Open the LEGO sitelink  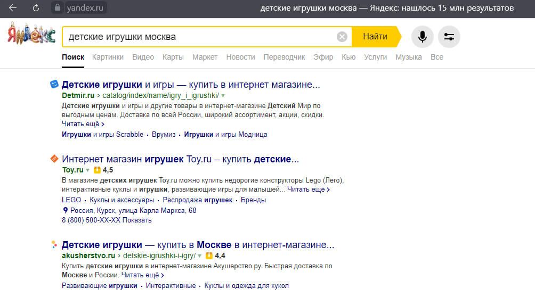point(71,200)
